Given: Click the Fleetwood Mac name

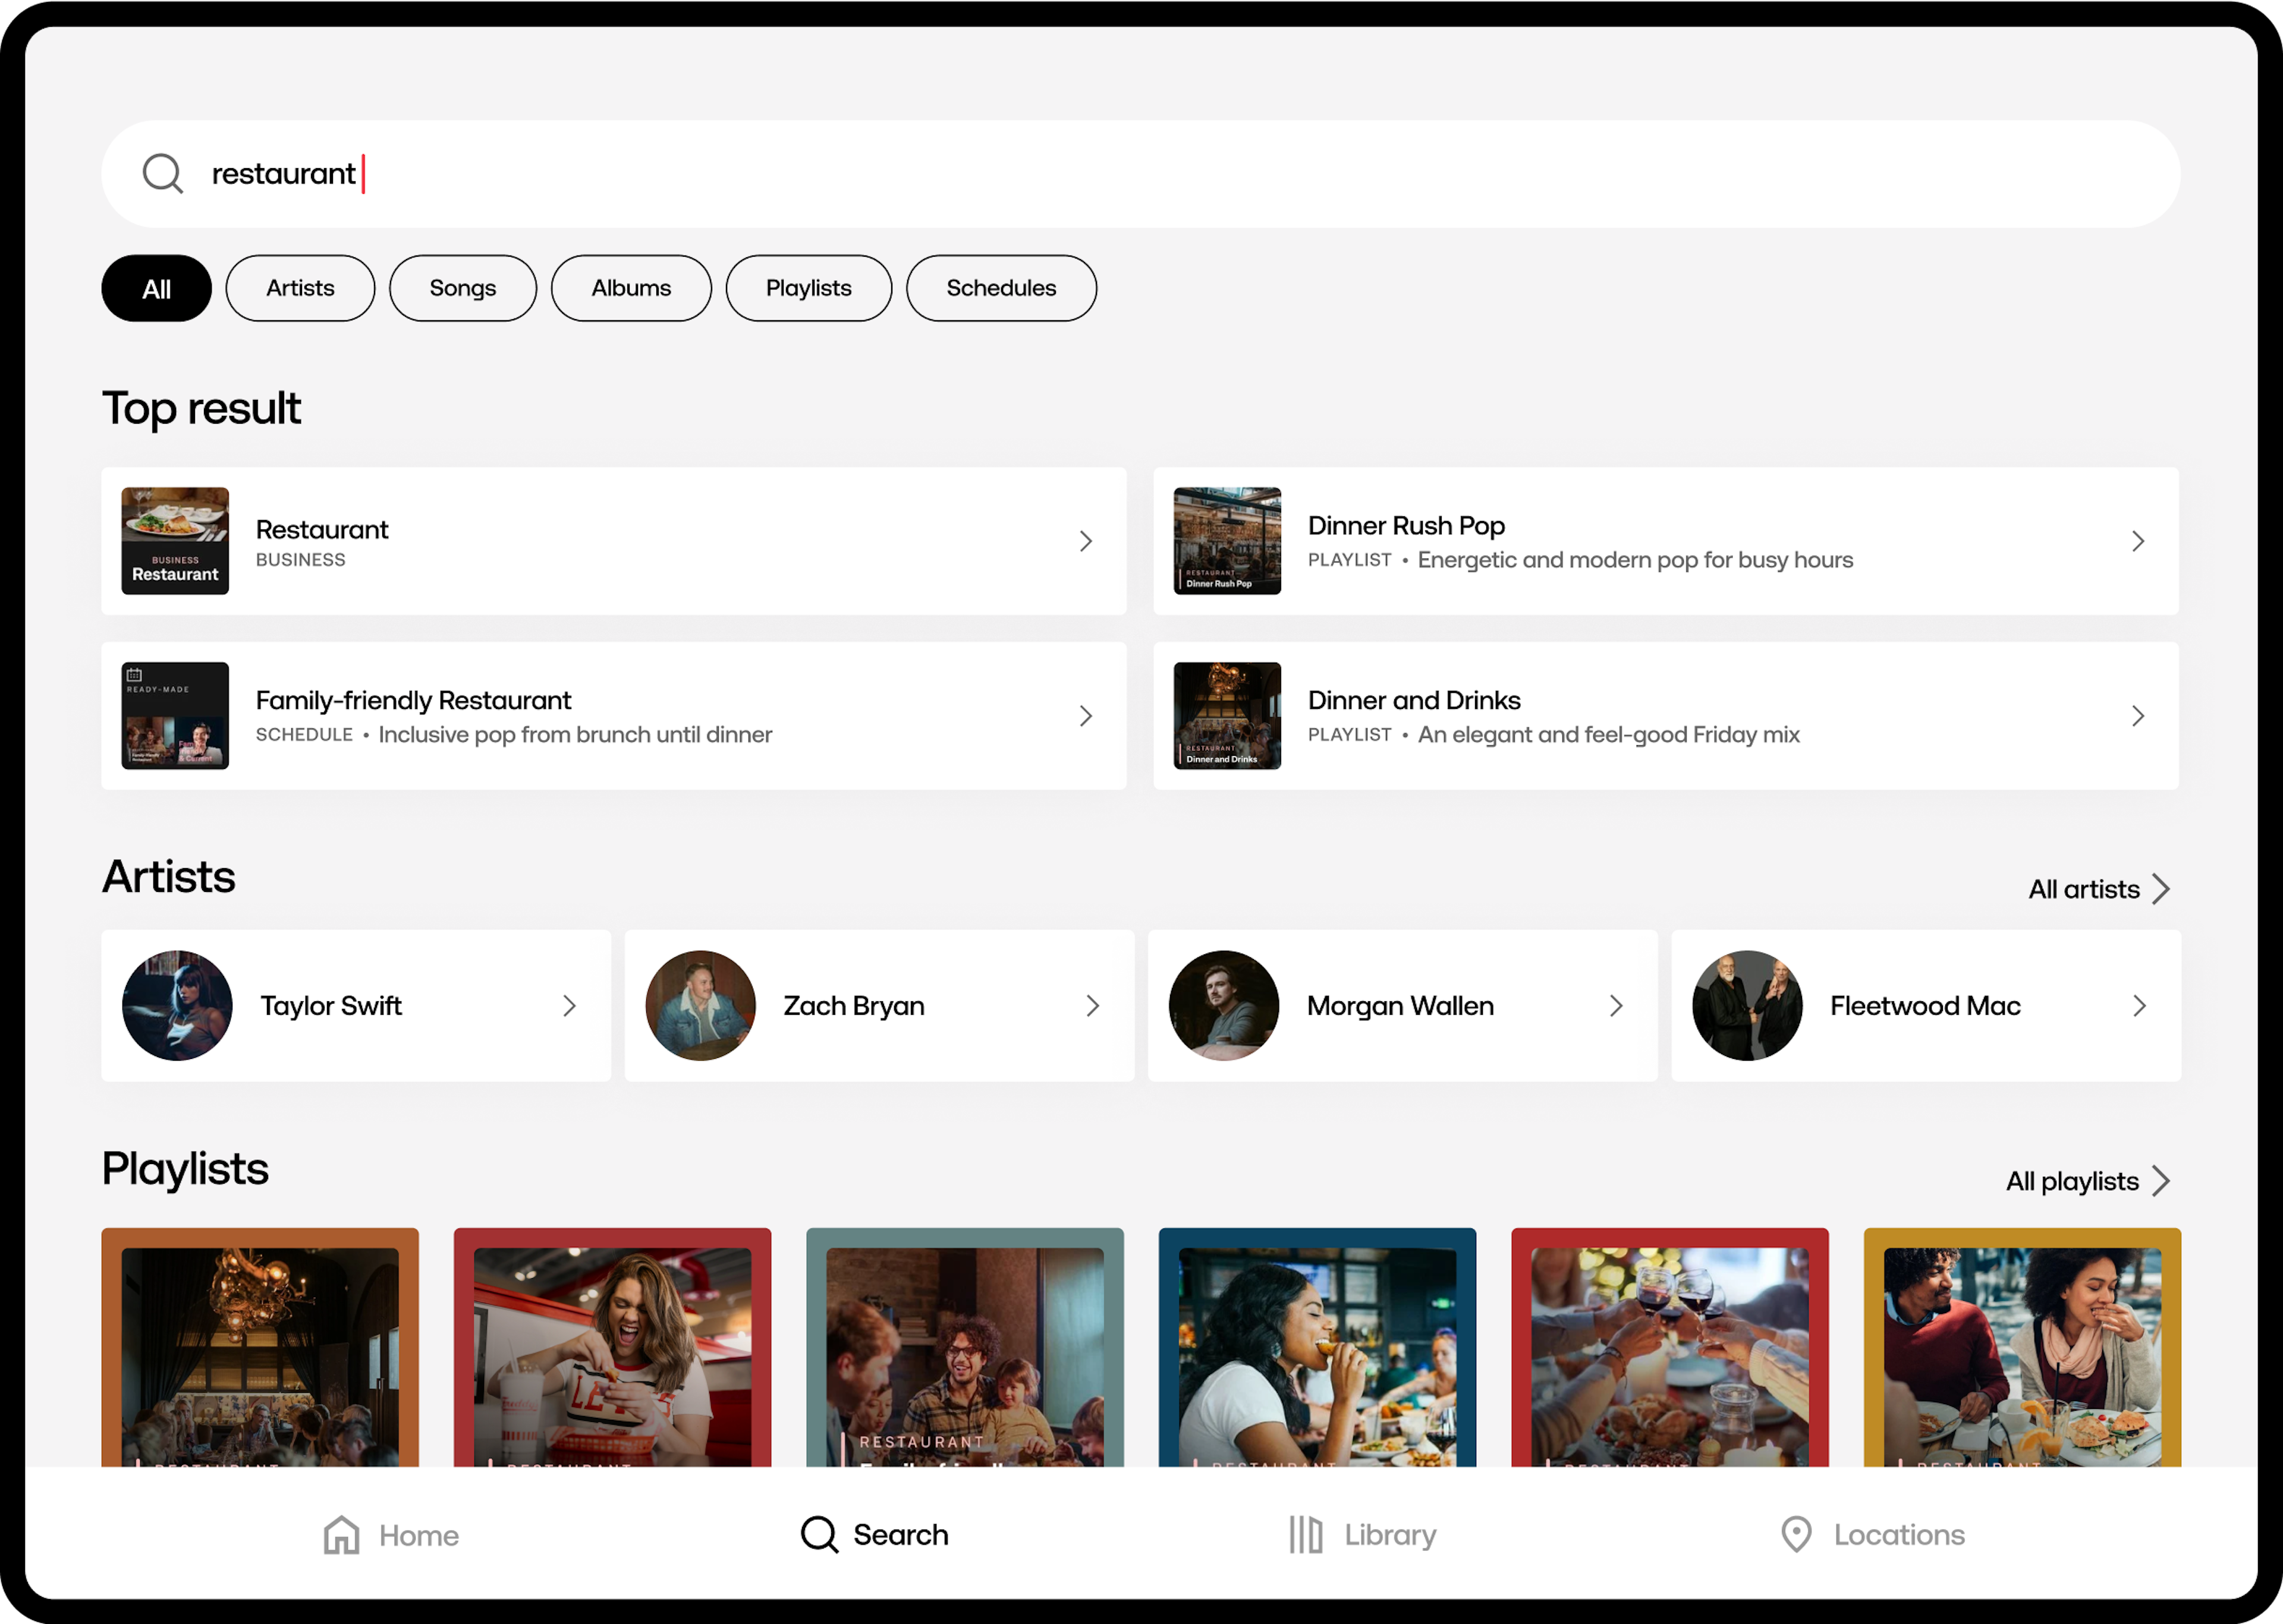Looking at the screenshot, I should coord(1925,1006).
